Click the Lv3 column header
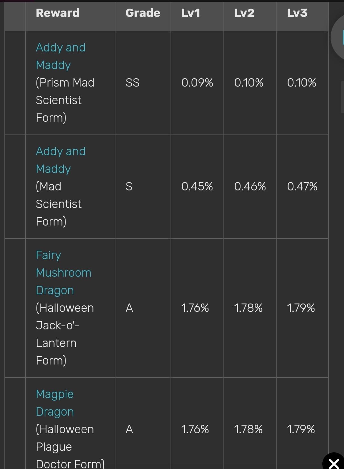 297,13
